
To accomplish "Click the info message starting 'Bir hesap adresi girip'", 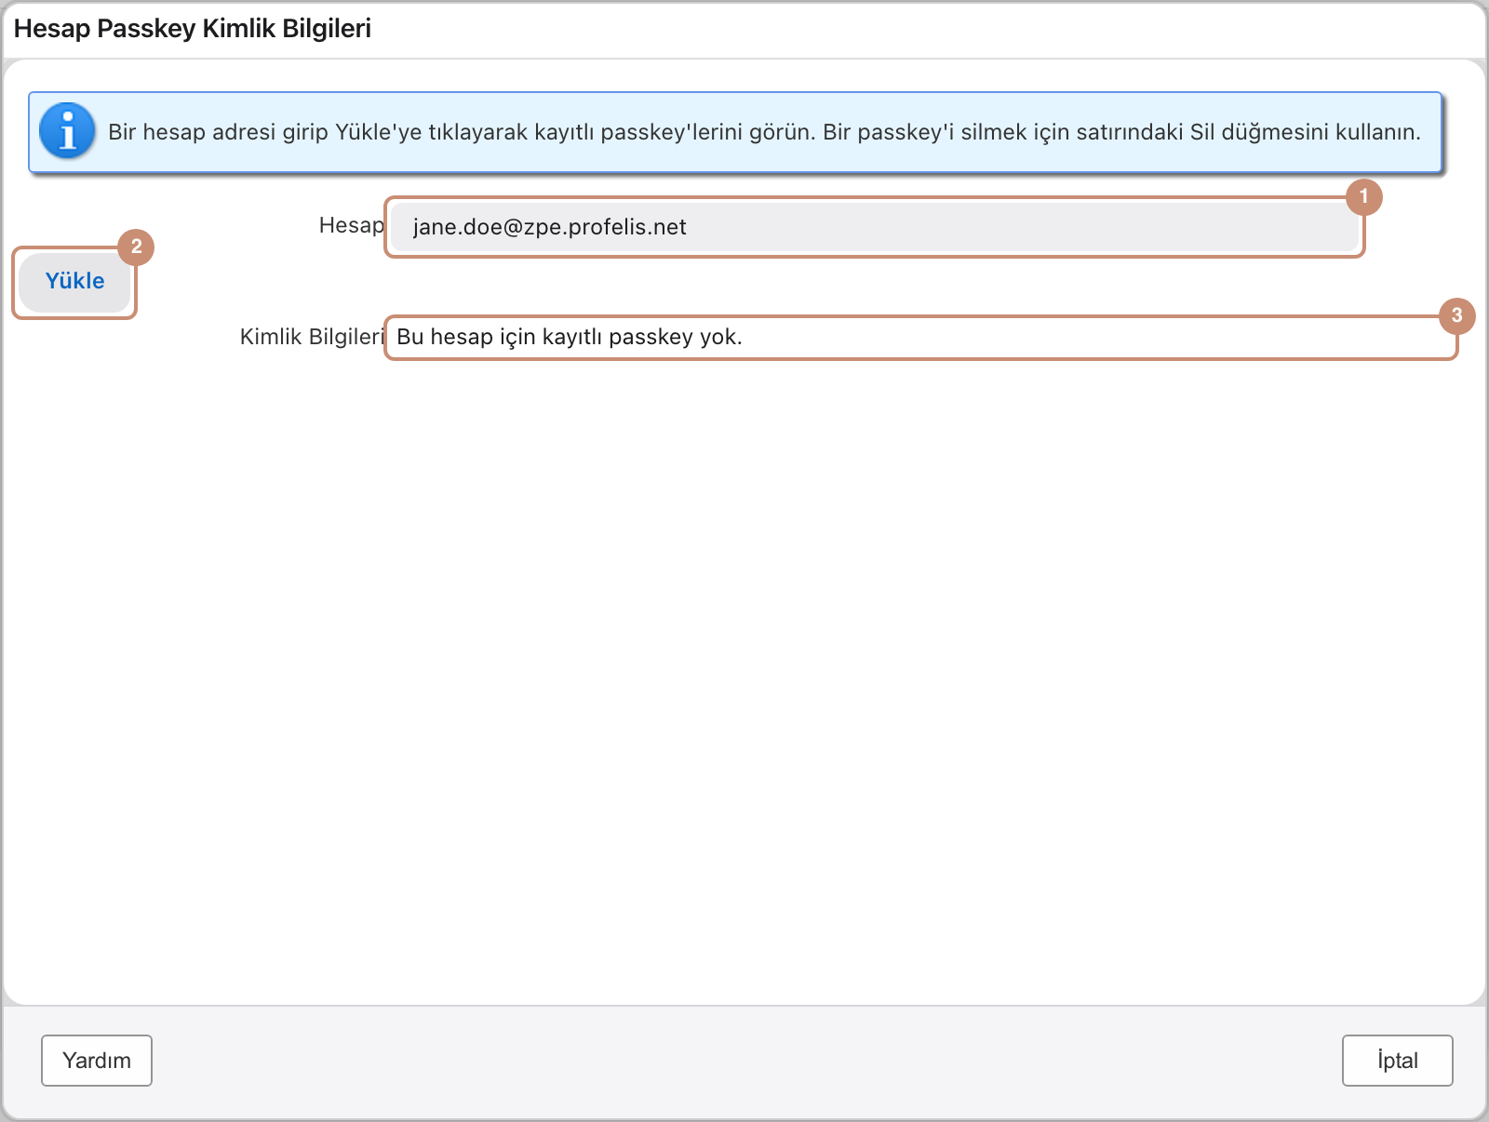I will [764, 132].
